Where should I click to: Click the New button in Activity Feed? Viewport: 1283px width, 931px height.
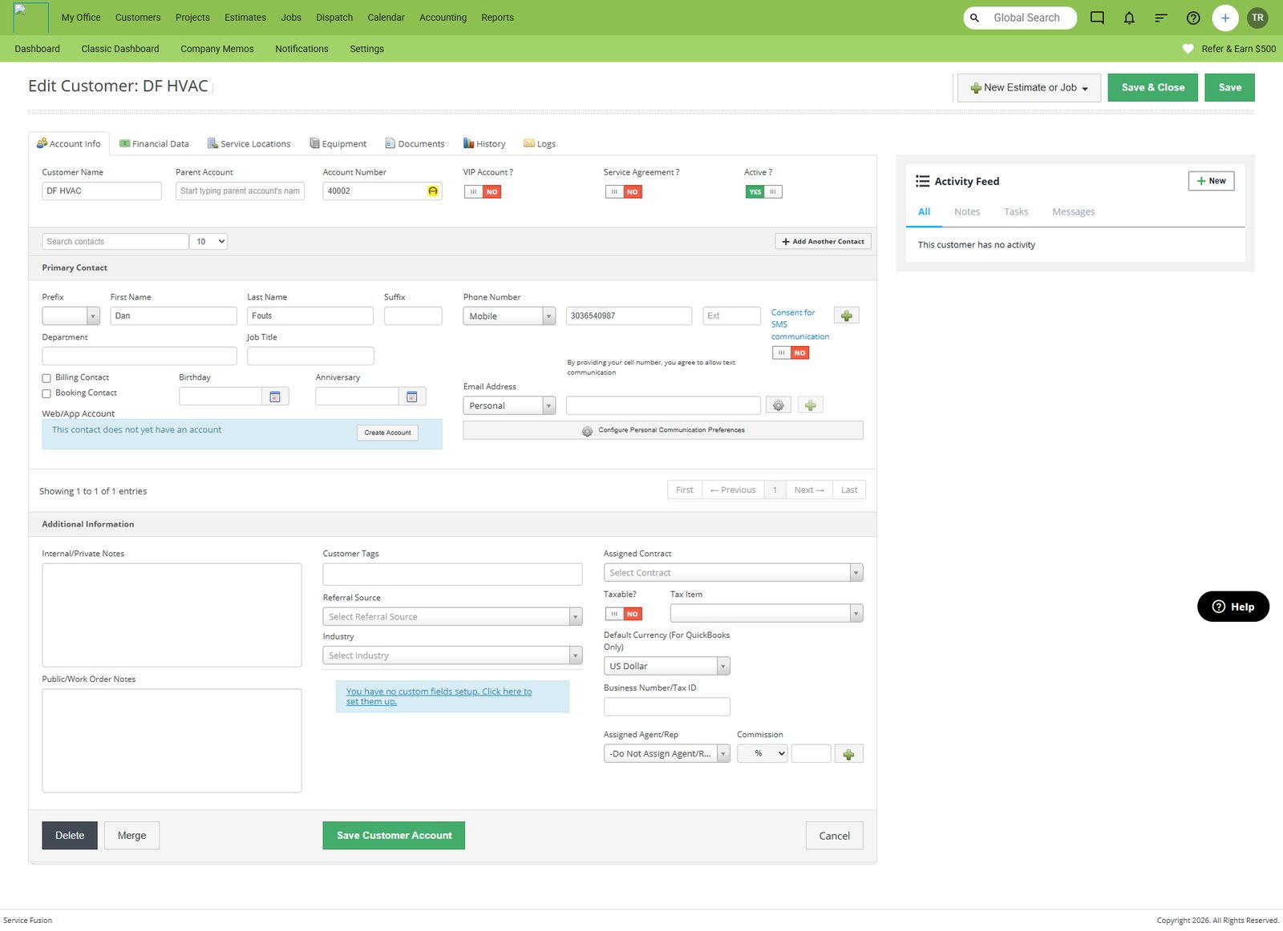pyautogui.click(x=1211, y=181)
